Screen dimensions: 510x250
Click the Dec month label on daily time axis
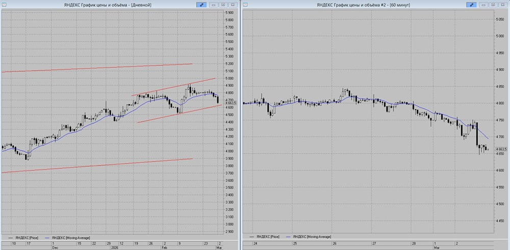[x=55, y=247]
